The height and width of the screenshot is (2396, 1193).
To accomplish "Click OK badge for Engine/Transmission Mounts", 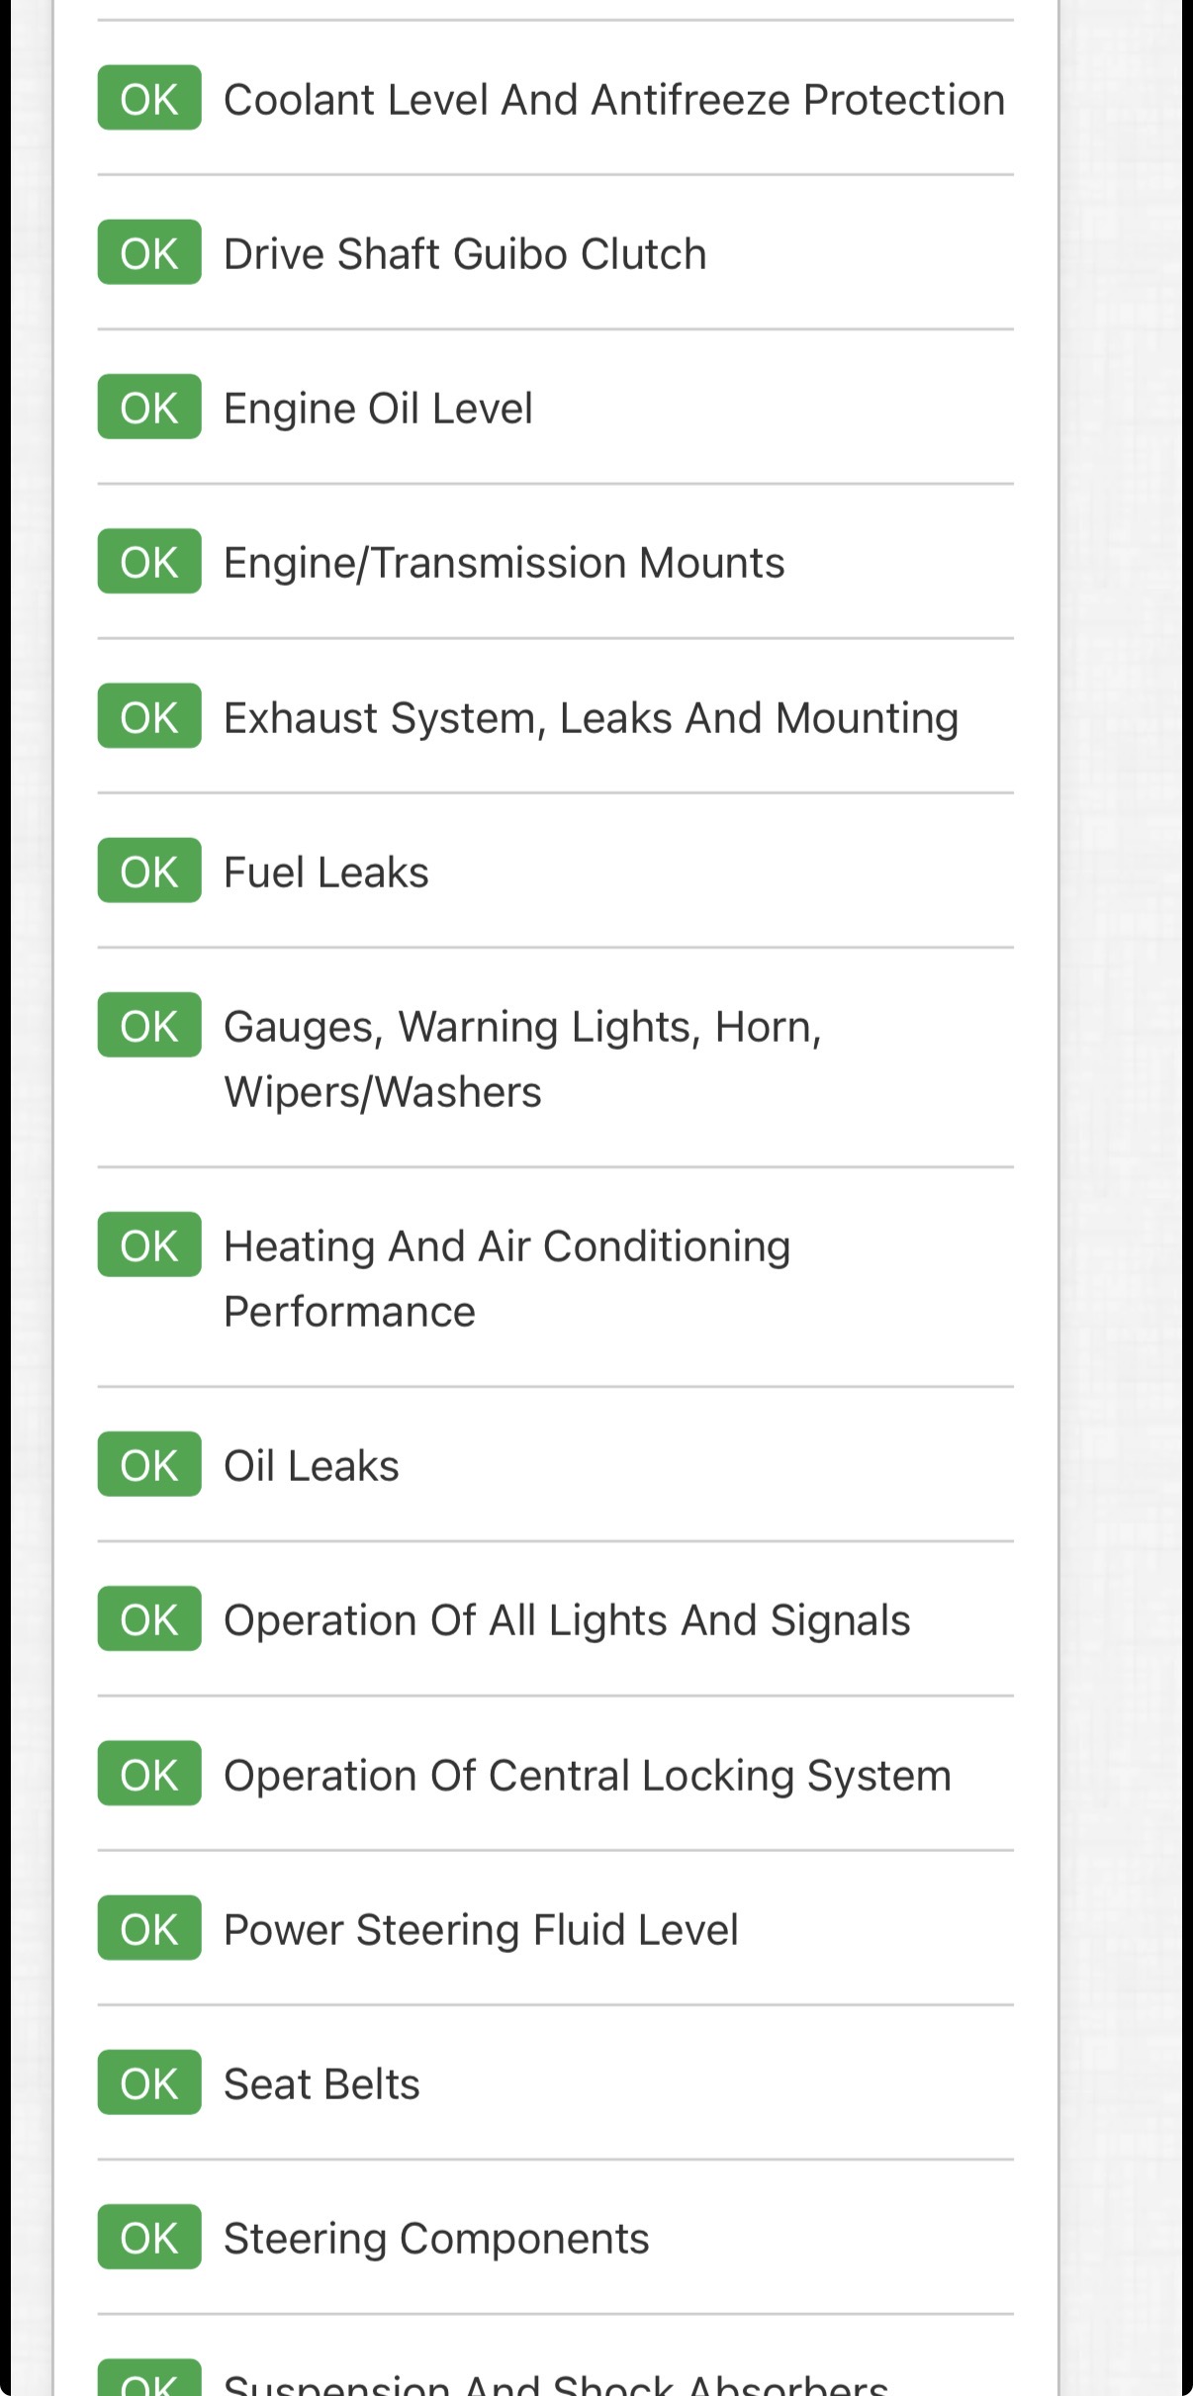I will pyautogui.click(x=149, y=562).
